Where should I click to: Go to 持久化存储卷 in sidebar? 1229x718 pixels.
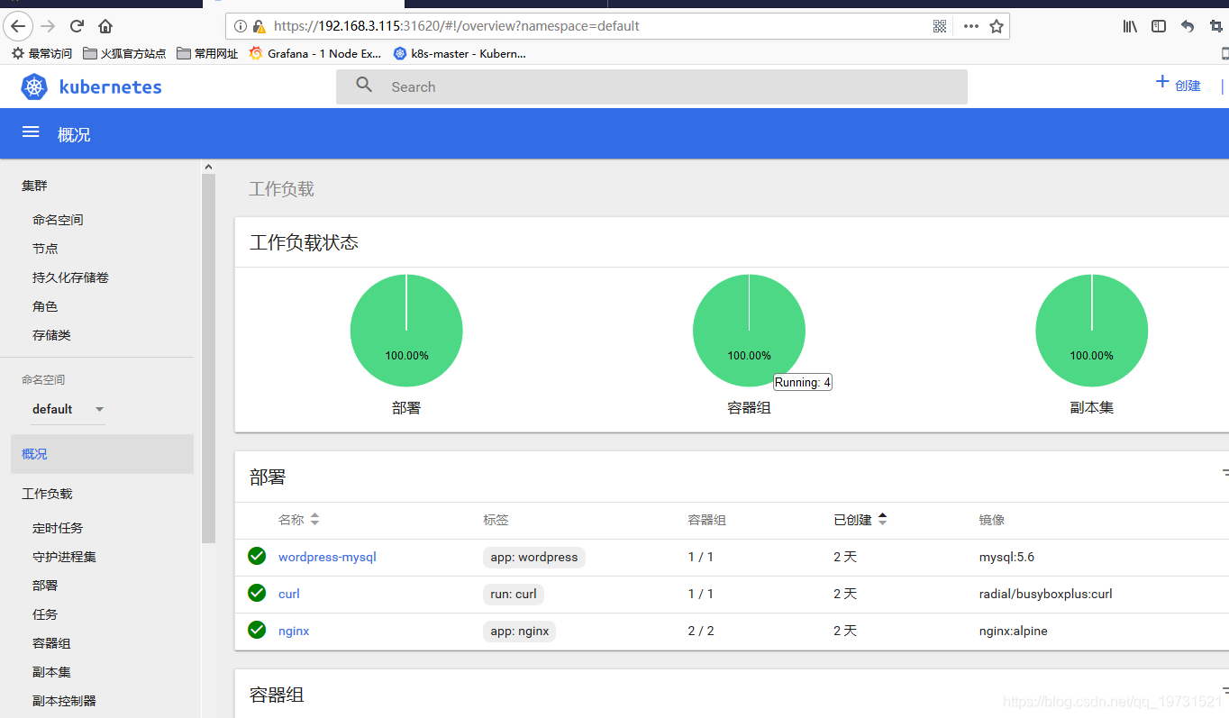click(70, 277)
